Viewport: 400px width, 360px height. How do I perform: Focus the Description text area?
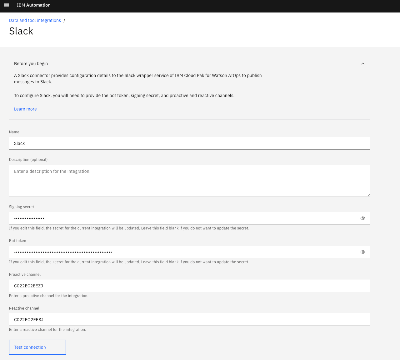(189, 181)
